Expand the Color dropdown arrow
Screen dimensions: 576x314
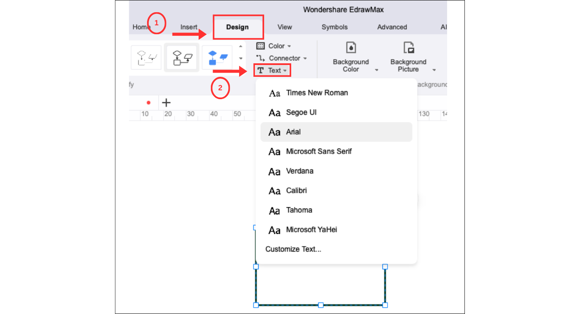click(289, 46)
